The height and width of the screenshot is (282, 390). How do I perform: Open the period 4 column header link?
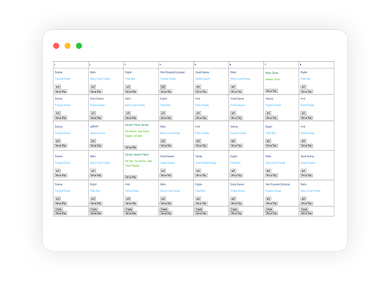(160, 65)
